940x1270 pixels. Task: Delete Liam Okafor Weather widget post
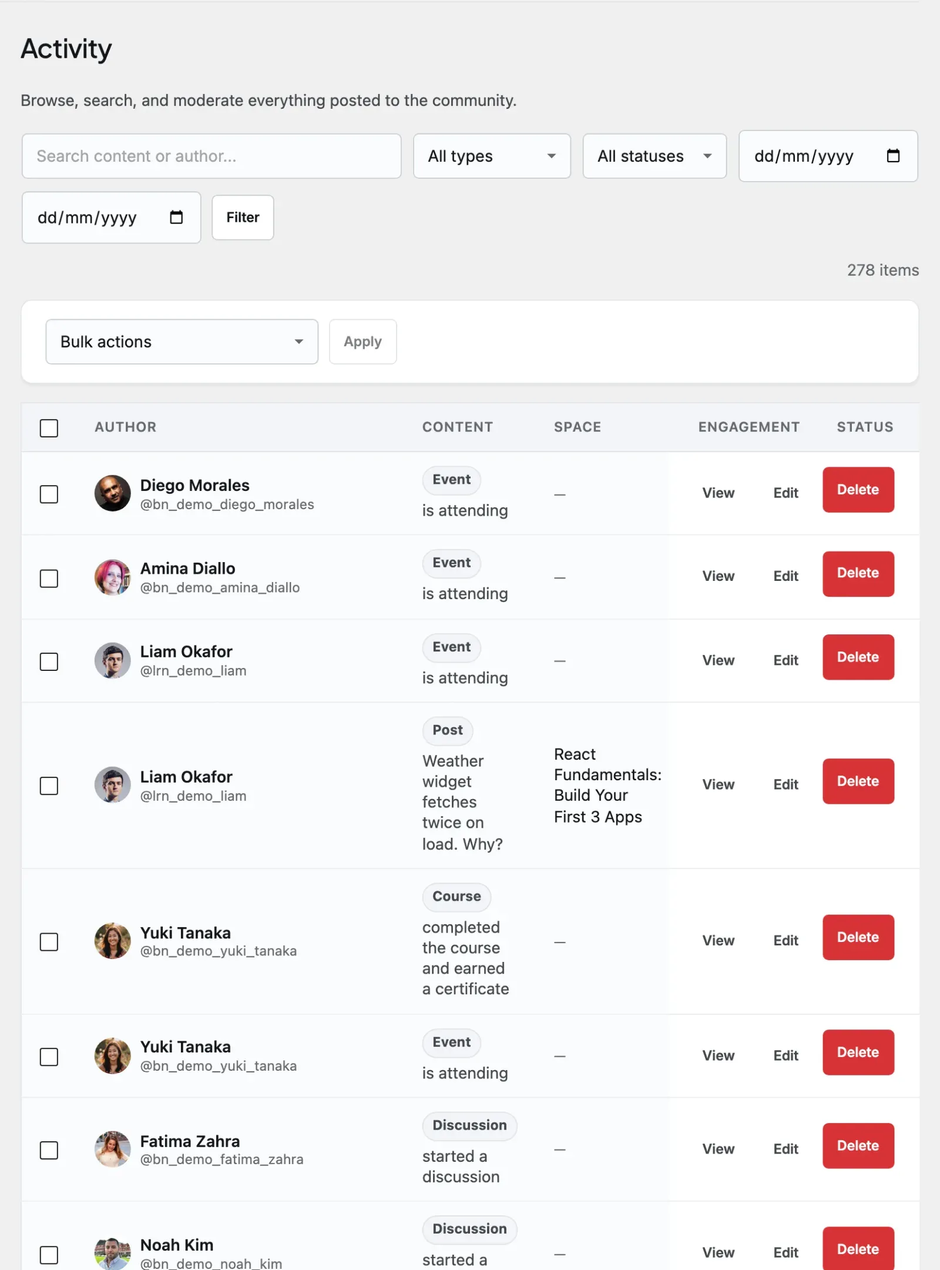click(x=858, y=781)
